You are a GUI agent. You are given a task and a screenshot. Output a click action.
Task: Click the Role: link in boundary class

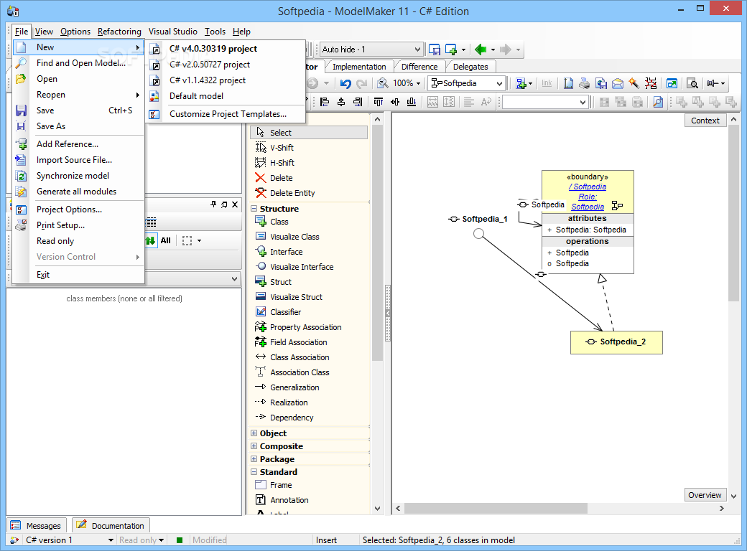pos(588,197)
